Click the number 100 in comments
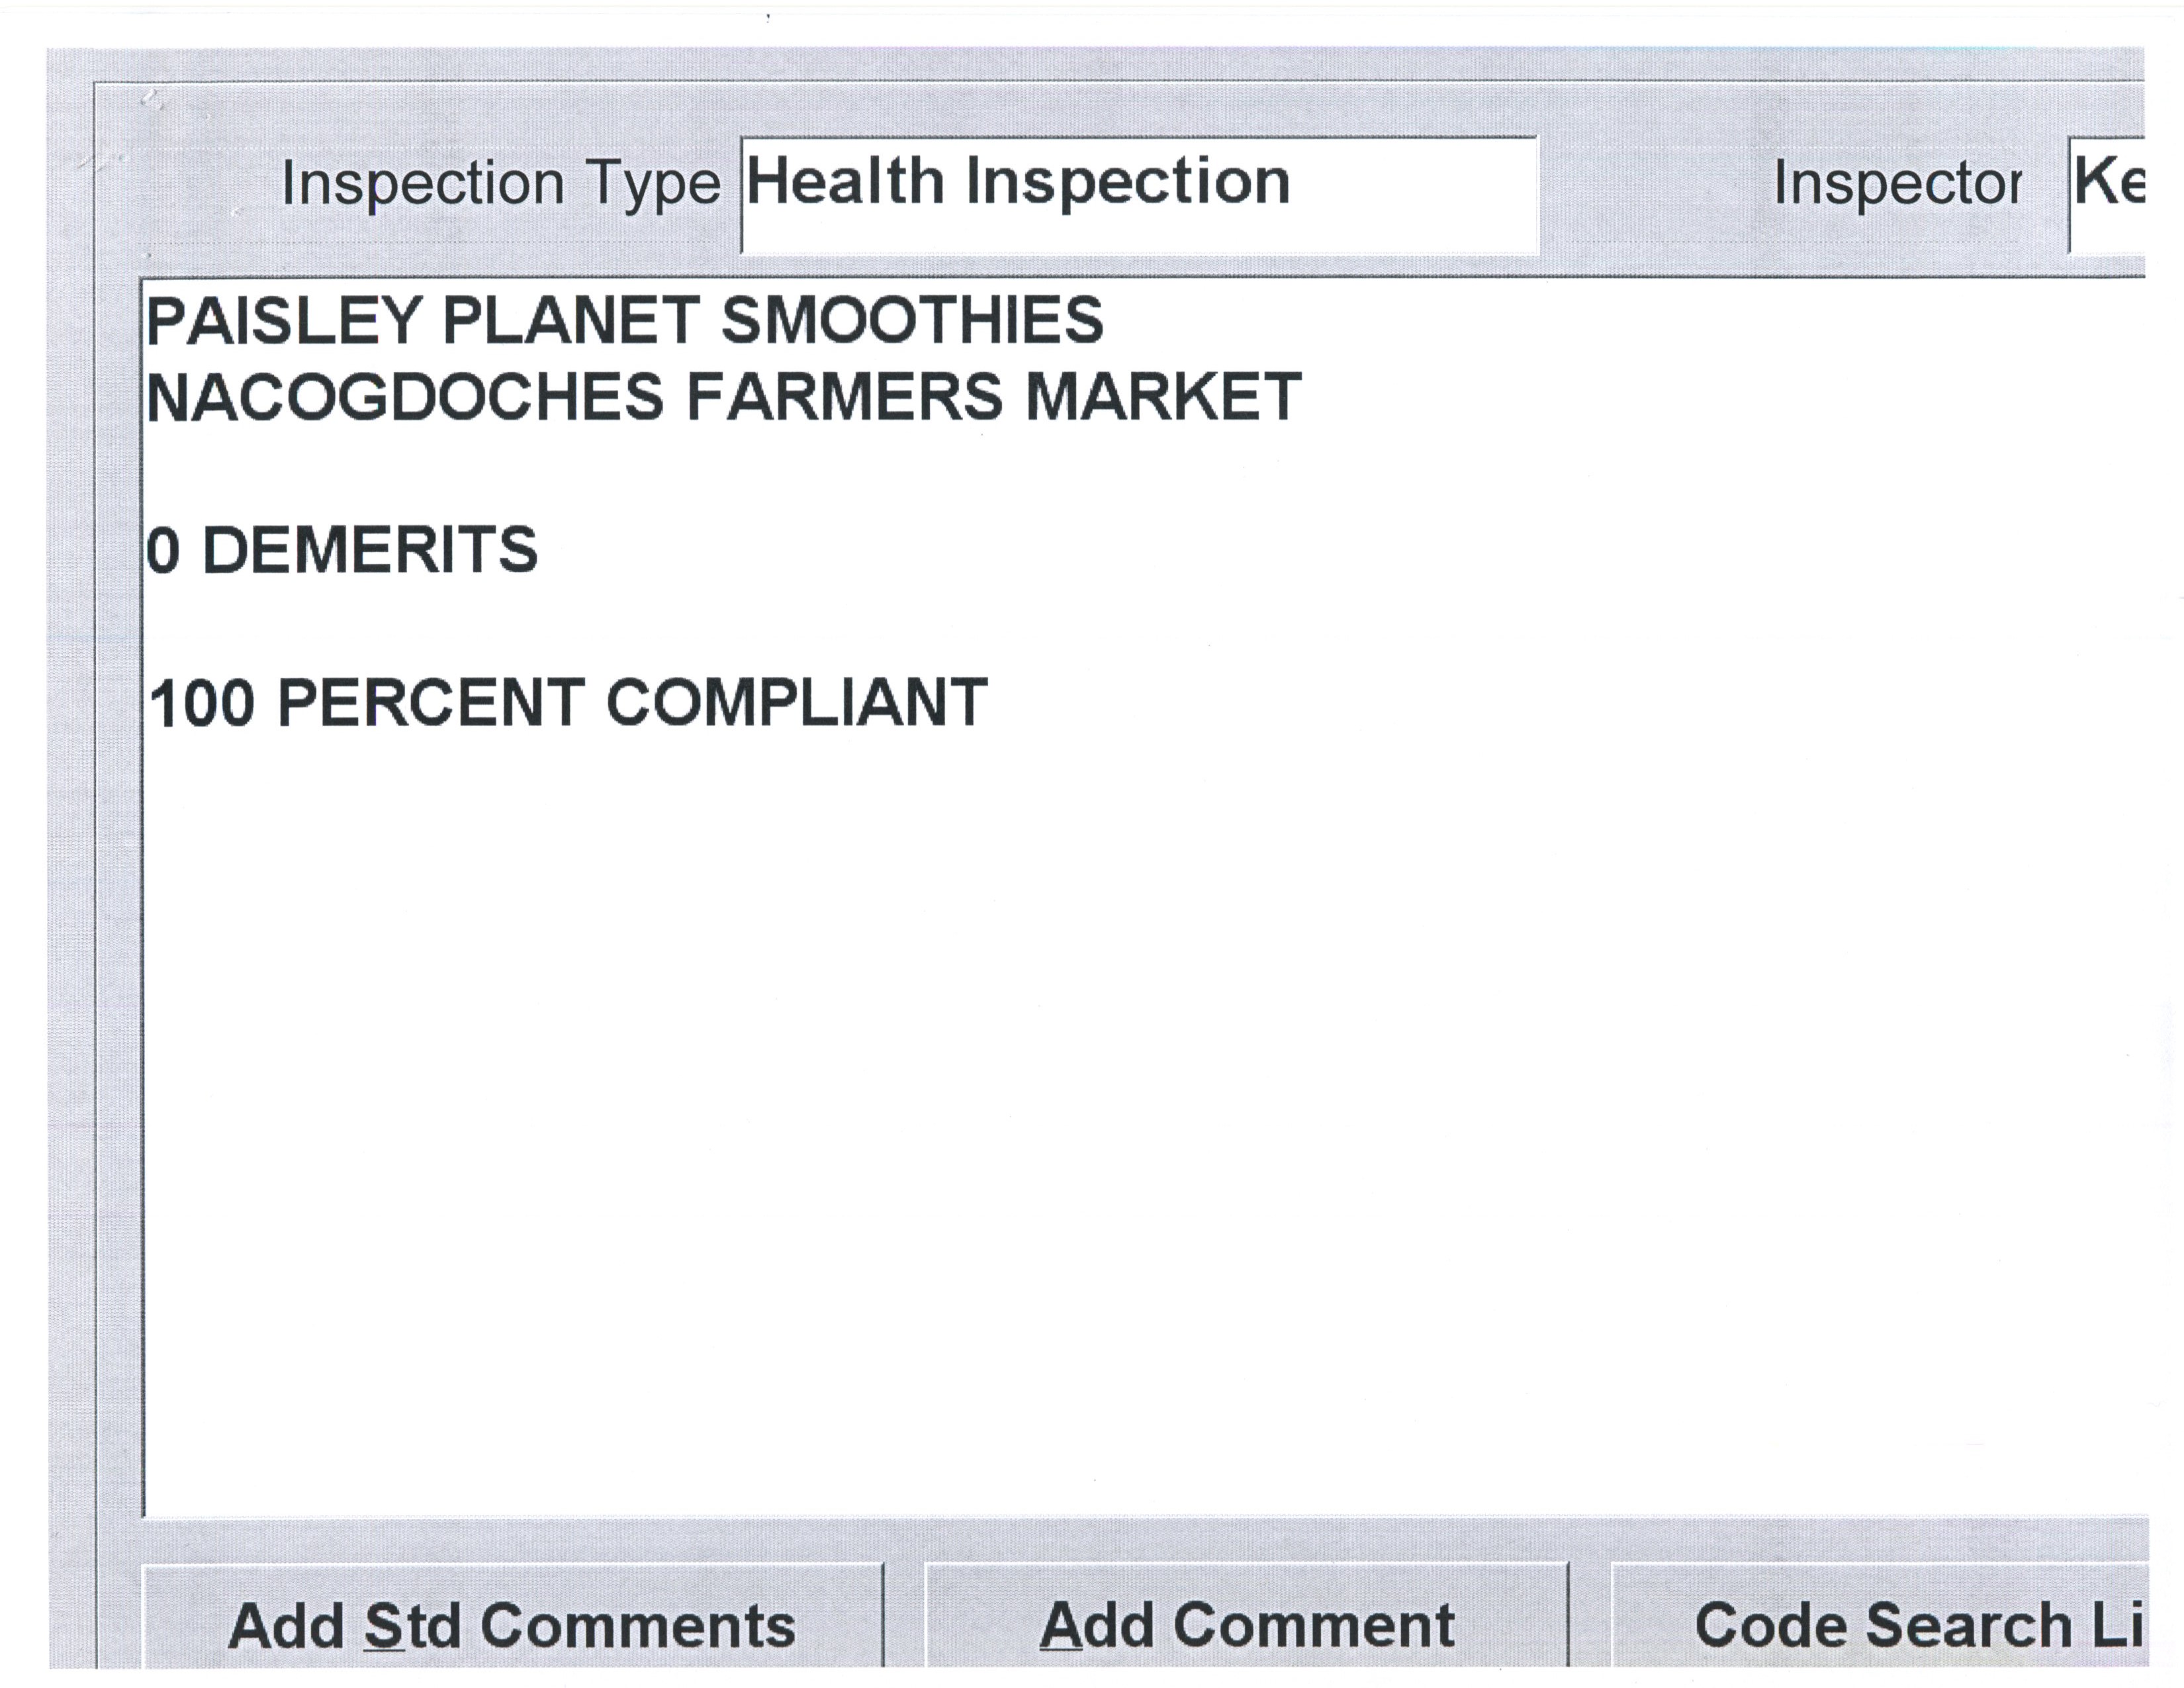Screen dimensions: 2184x1688 coord(202,703)
